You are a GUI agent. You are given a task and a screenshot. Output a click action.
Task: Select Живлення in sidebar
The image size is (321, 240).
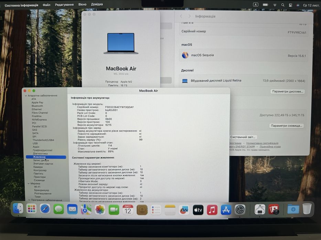[x=46, y=157]
